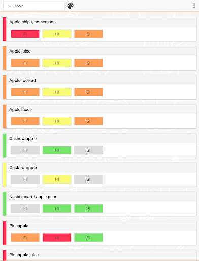Select the green SI badge for Nashi pear
Image resolution: width=199 pixels, height=261 pixels.
[88, 208]
